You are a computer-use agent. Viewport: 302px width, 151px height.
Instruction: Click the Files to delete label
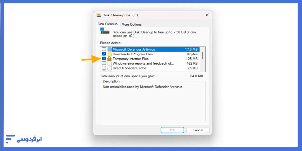(x=110, y=43)
